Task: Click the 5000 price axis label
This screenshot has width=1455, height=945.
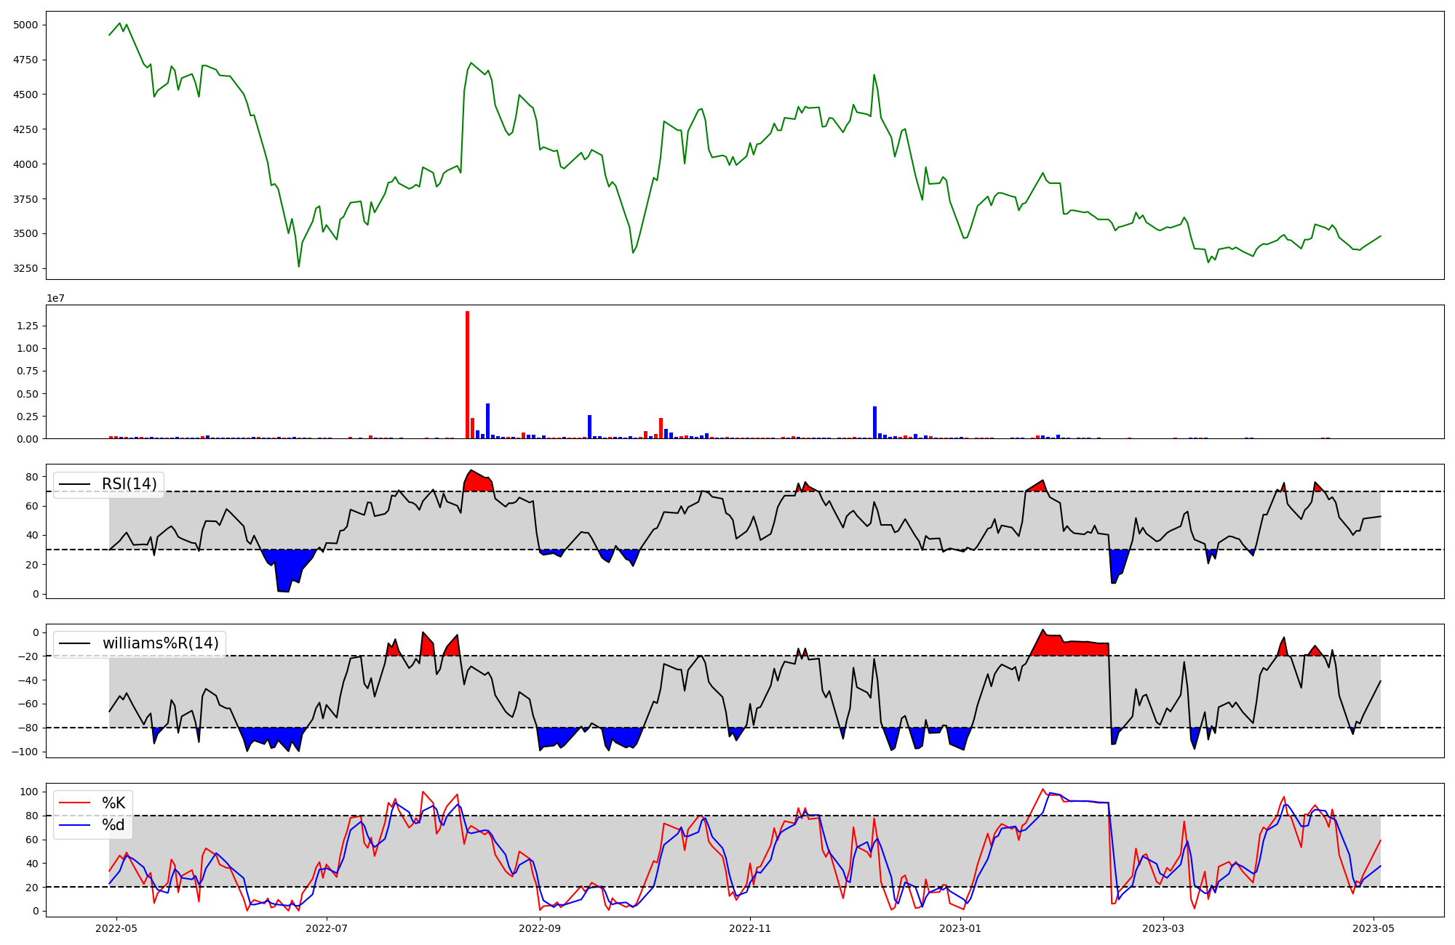Action: pyautogui.click(x=27, y=25)
